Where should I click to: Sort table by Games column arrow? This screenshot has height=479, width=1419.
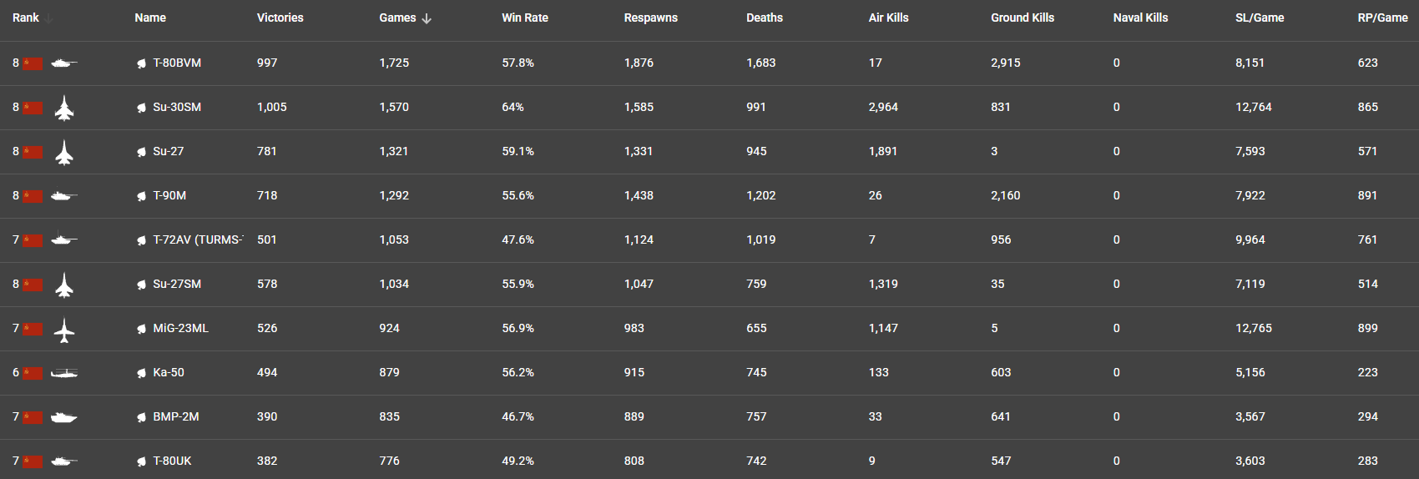pyautogui.click(x=427, y=18)
